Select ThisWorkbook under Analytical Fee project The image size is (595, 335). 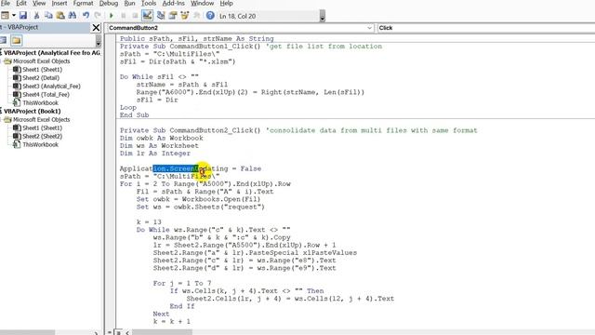[x=40, y=103]
